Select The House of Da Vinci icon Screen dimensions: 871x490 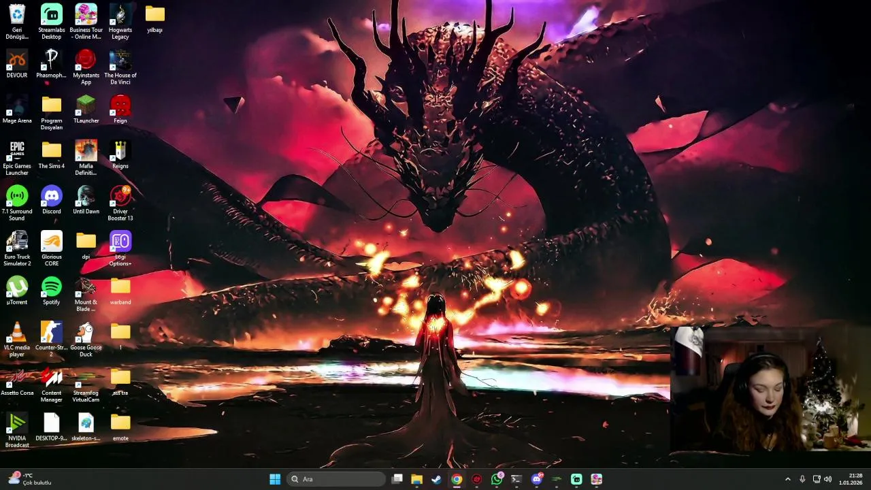click(120, 67)
